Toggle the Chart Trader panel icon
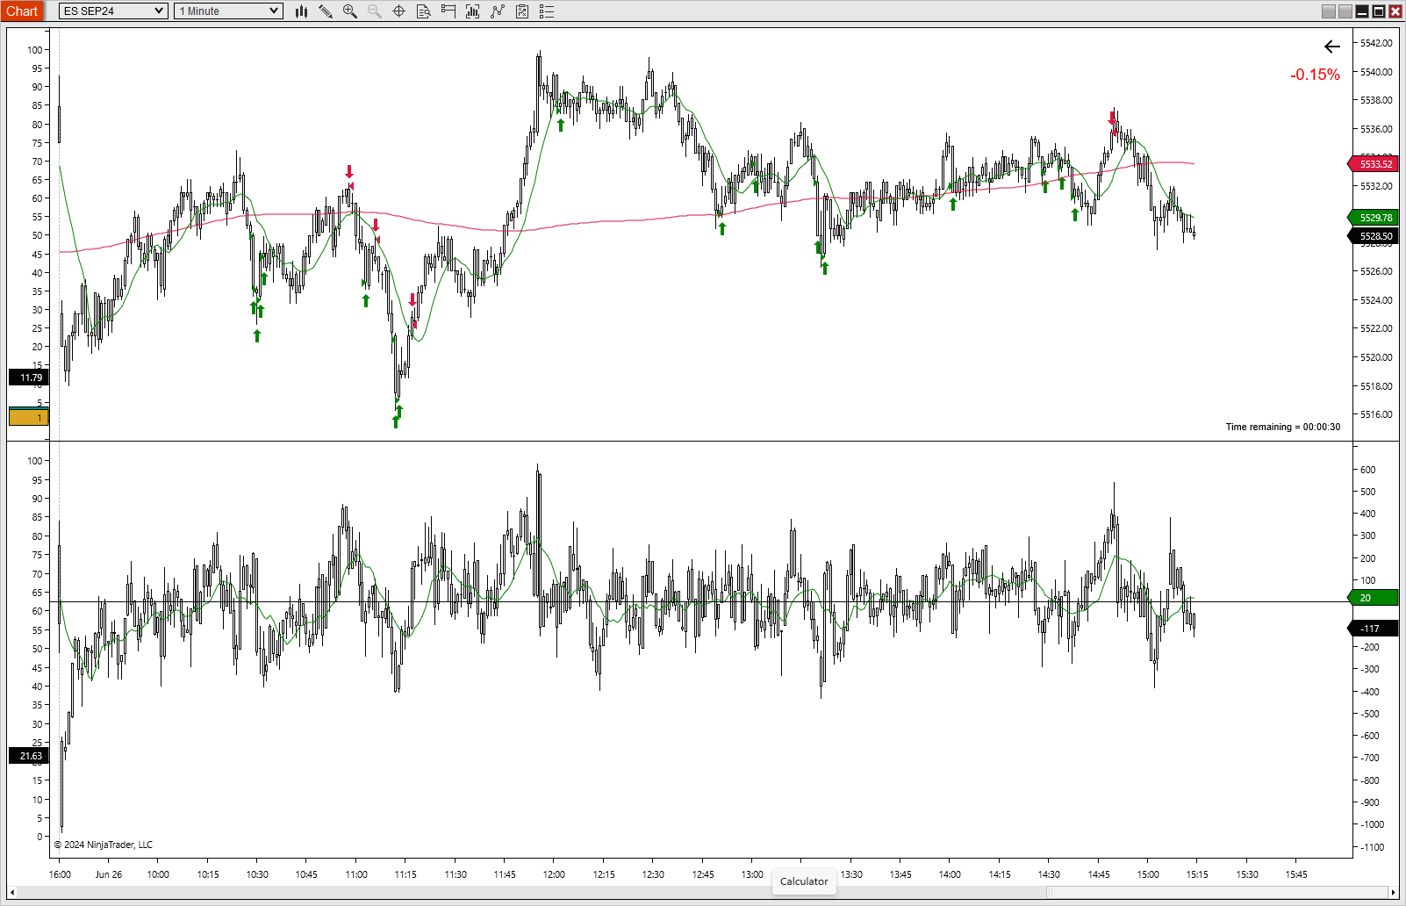The height and width of the screenshot is (906, 1406). pyautogui.click(x=448, y=11)
